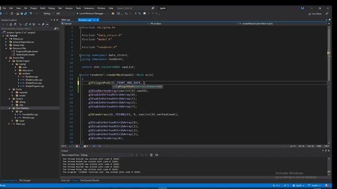Open the File menu
This screenshot has width=337, height=189.
tap(4, 8)
